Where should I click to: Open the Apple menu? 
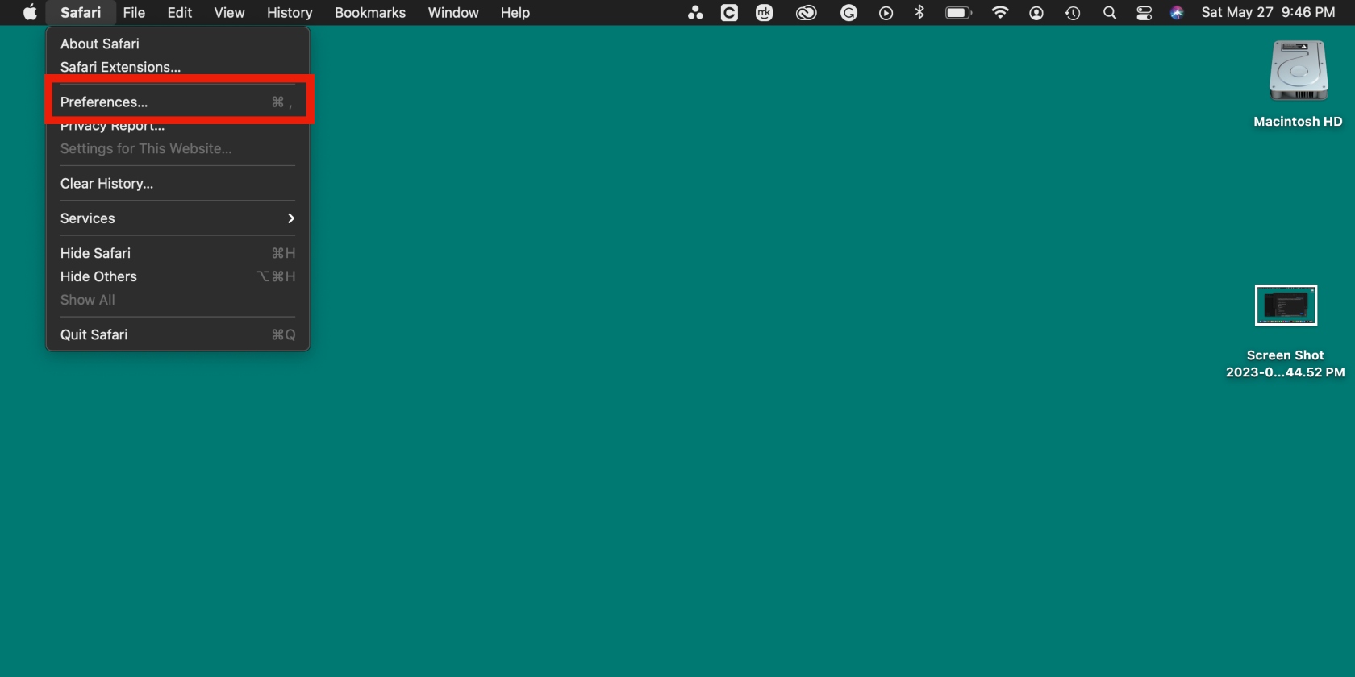point(30,12)
